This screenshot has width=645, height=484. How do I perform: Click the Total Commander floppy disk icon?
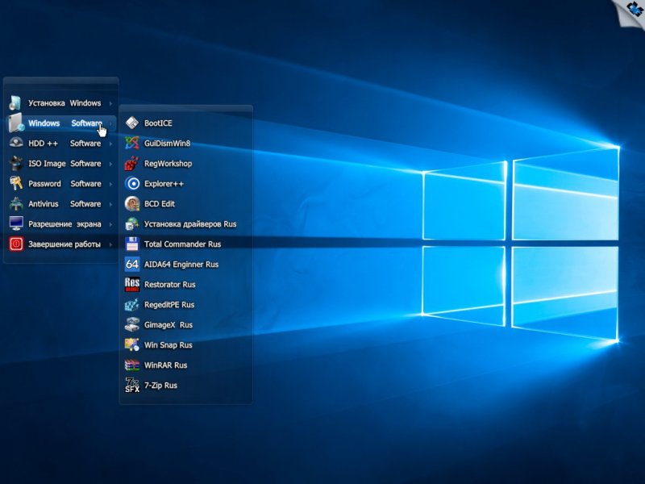[x=132, y=244]
